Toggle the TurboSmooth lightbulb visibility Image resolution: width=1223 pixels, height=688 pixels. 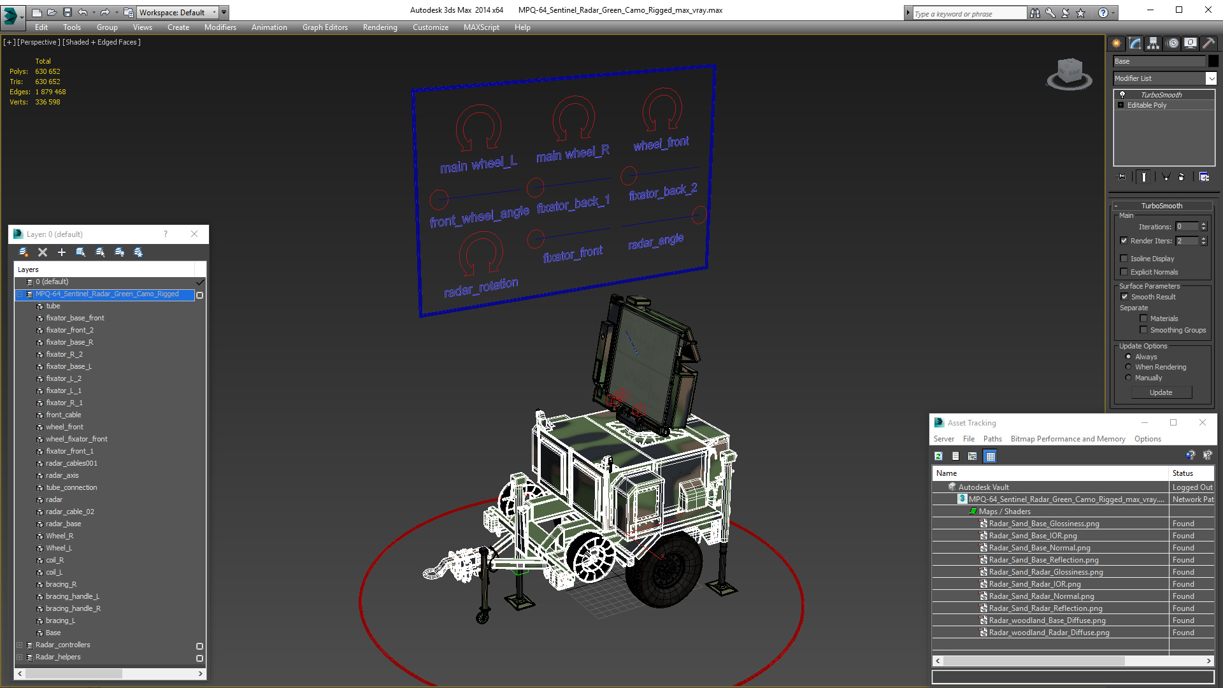pyautogui.click(x=1122, y=94)
